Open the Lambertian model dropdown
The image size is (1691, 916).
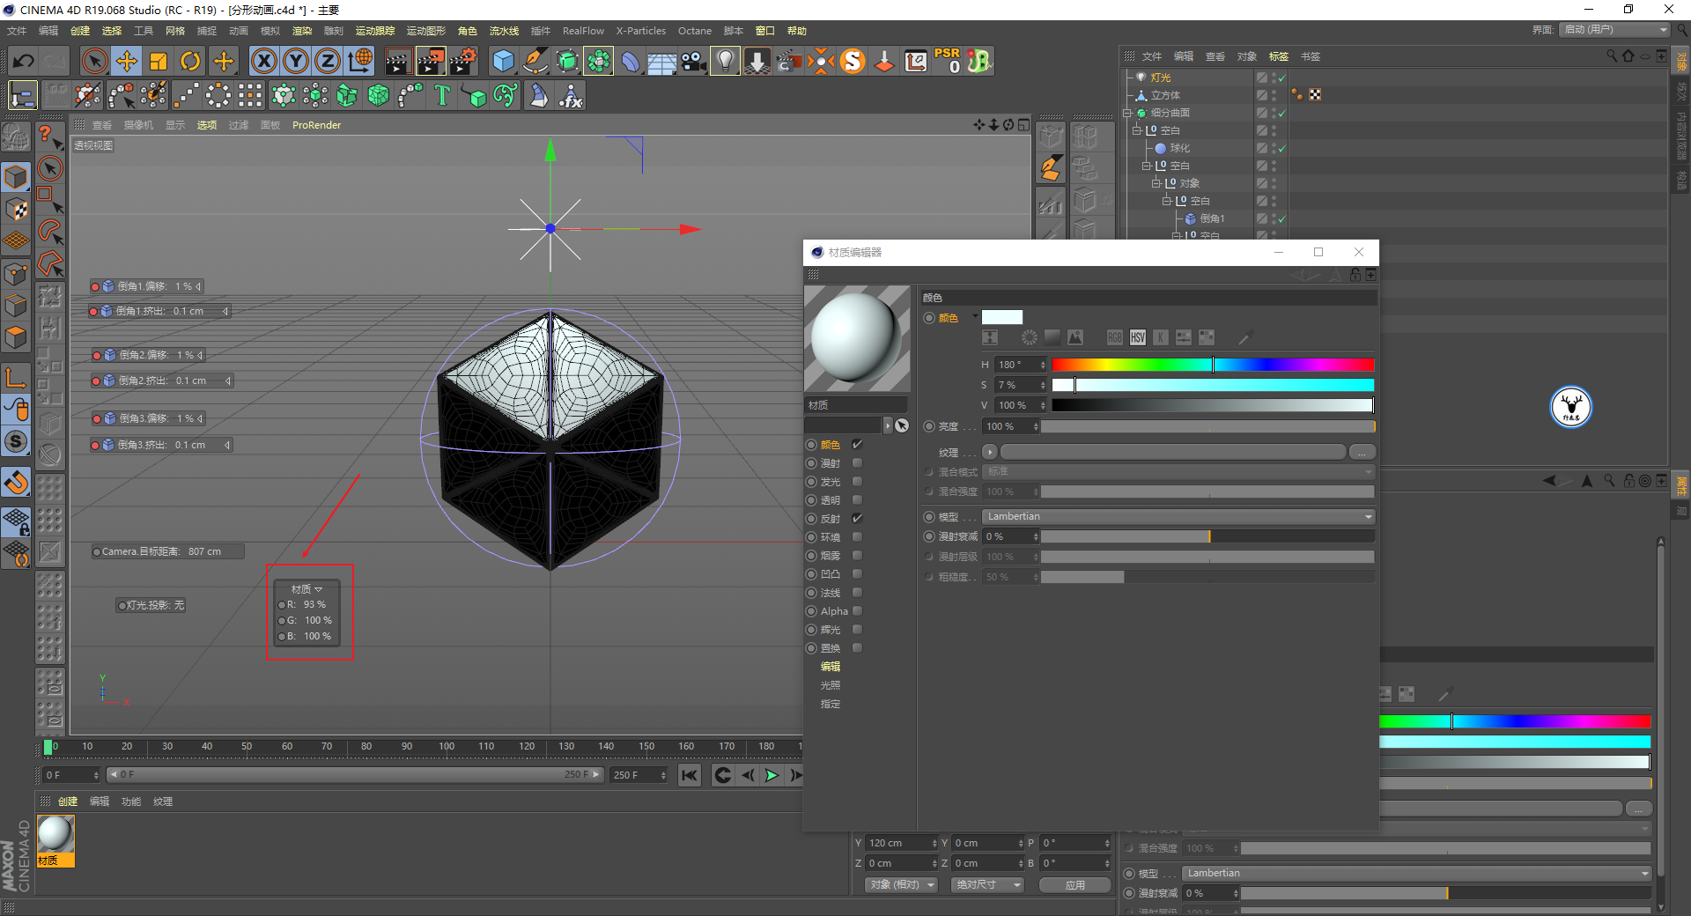click(1179, 517)
